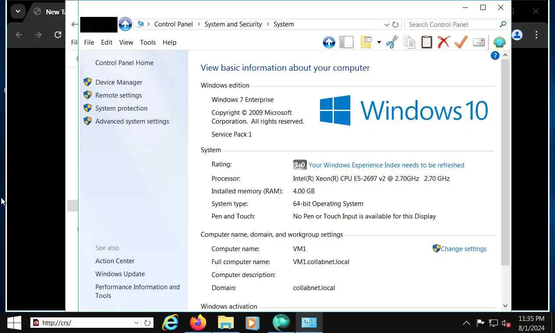Click the teal shell icon in the toolbar

point(499,42)
